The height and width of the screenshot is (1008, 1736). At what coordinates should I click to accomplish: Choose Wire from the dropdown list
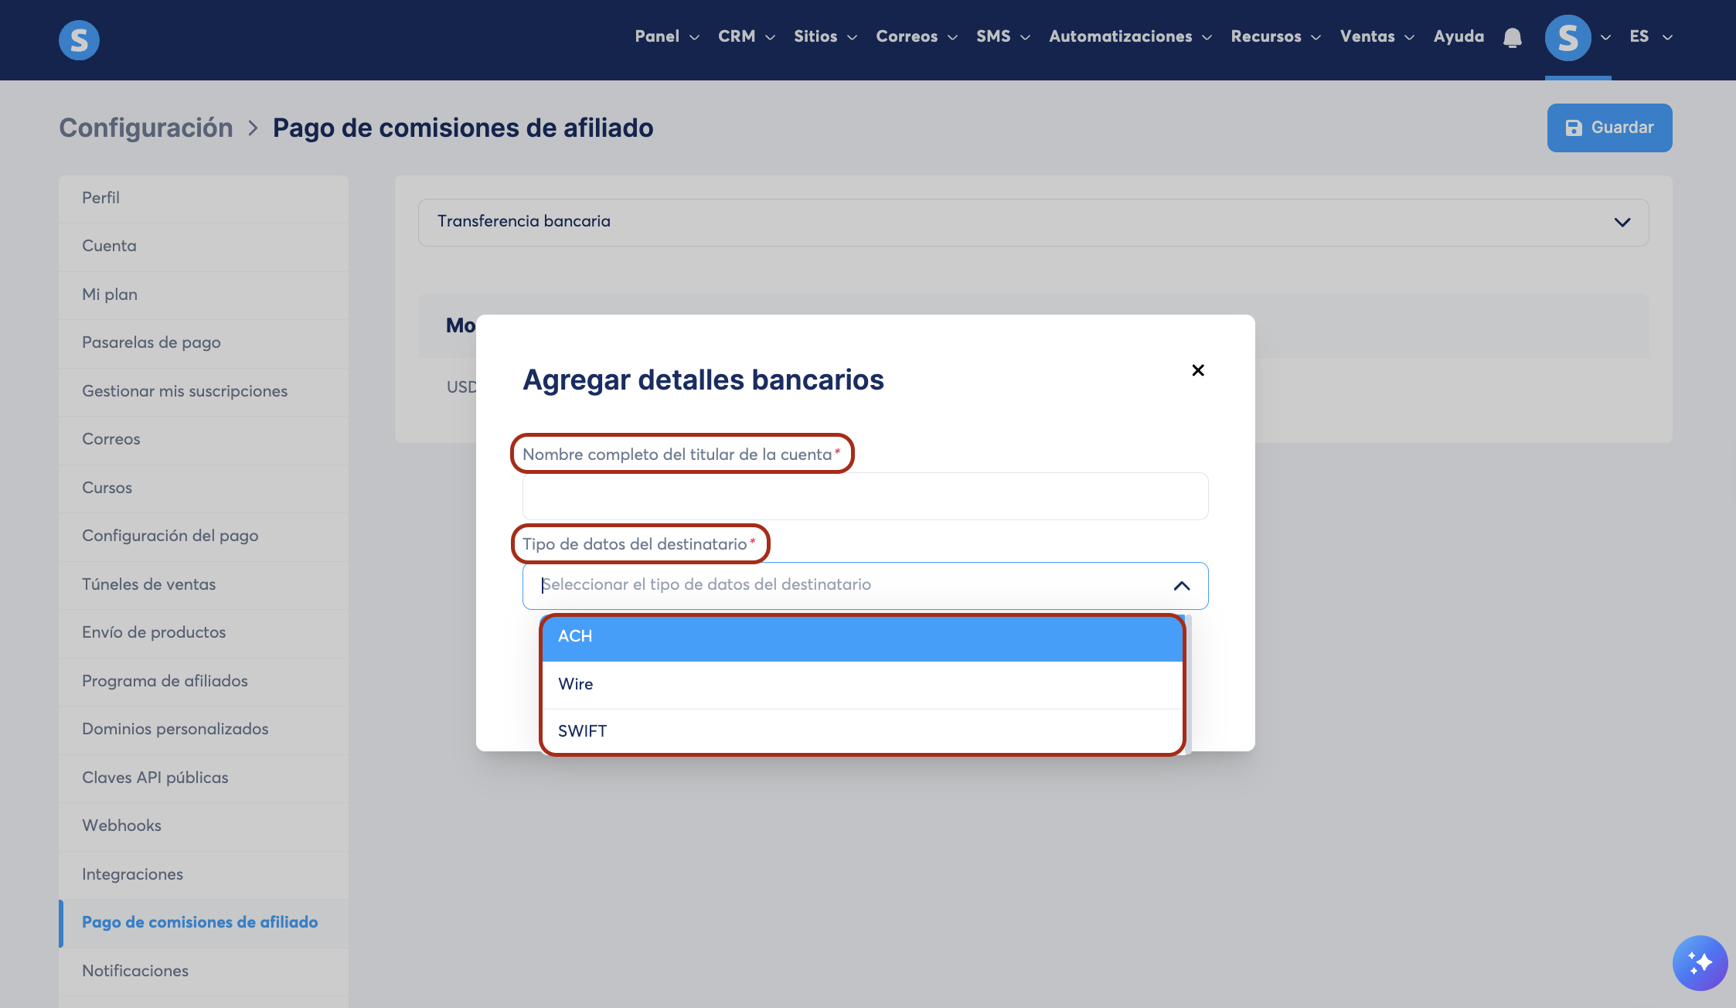pyautogui.click(x=862, y=684)
